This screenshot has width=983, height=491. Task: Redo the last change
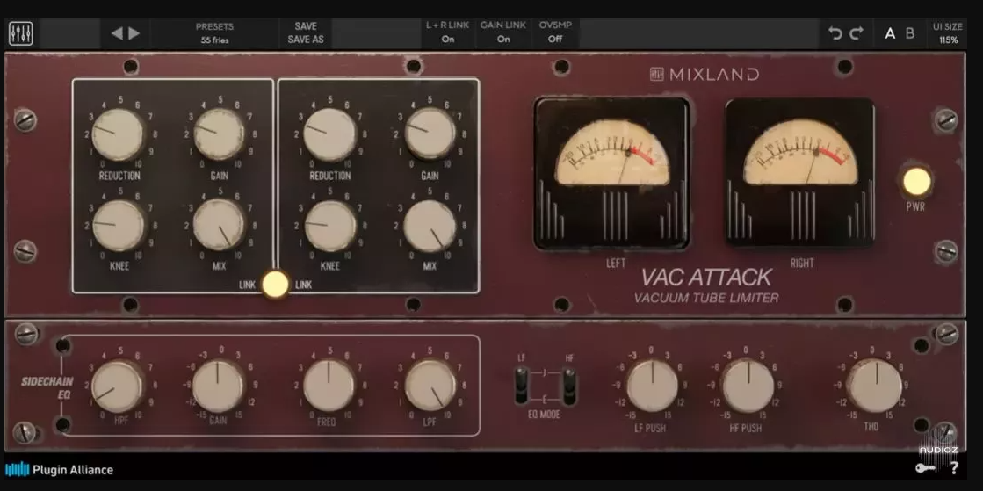(857, 33)
